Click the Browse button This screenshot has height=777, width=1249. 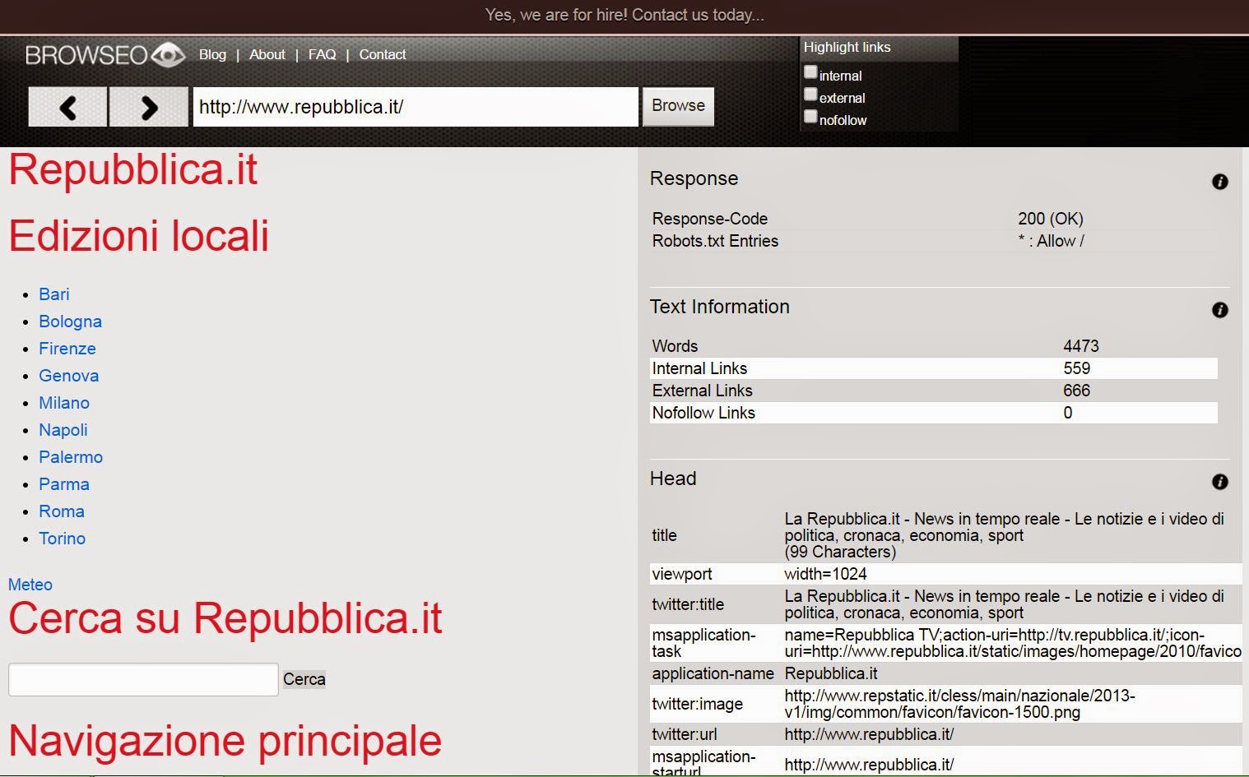pos(678,106)
